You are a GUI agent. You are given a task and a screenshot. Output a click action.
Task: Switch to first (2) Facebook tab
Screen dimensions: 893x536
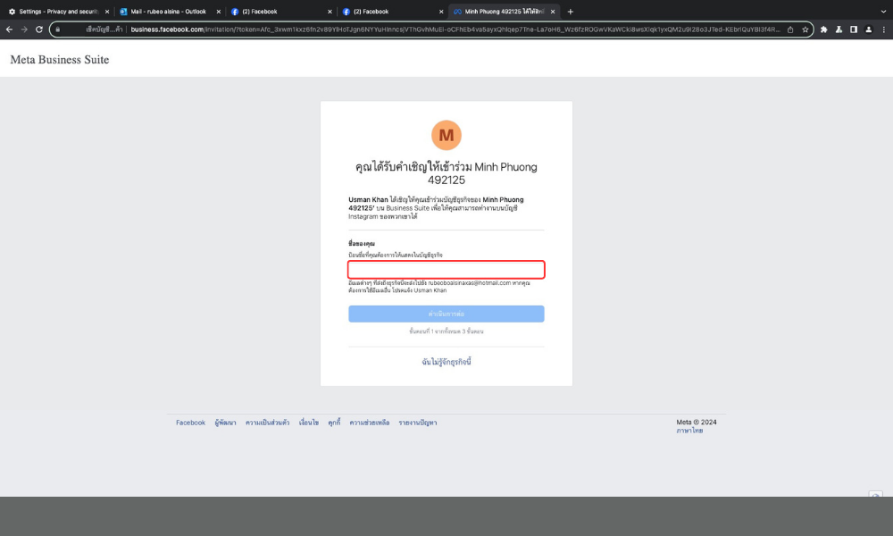(280, 12)
